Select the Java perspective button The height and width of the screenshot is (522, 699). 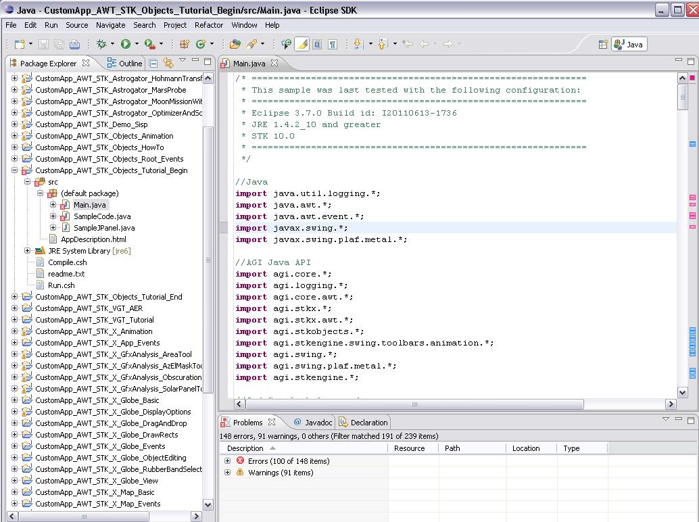tap(629, 44)
